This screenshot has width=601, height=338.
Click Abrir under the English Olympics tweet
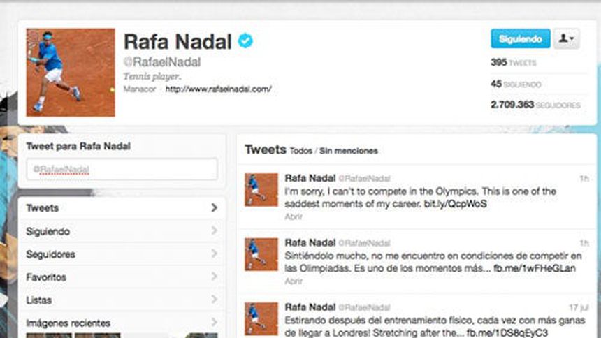click(294, 217)
